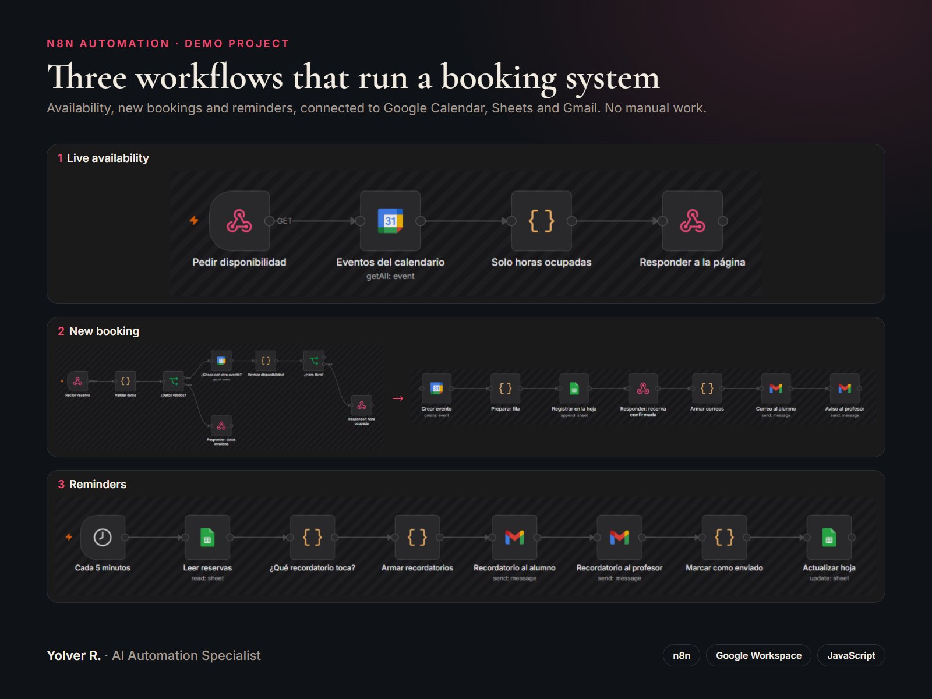Viewport: 932px width, 699px height.
Task: Select the 'Preparar fila' code node
Action: click(x=505, y=388)
